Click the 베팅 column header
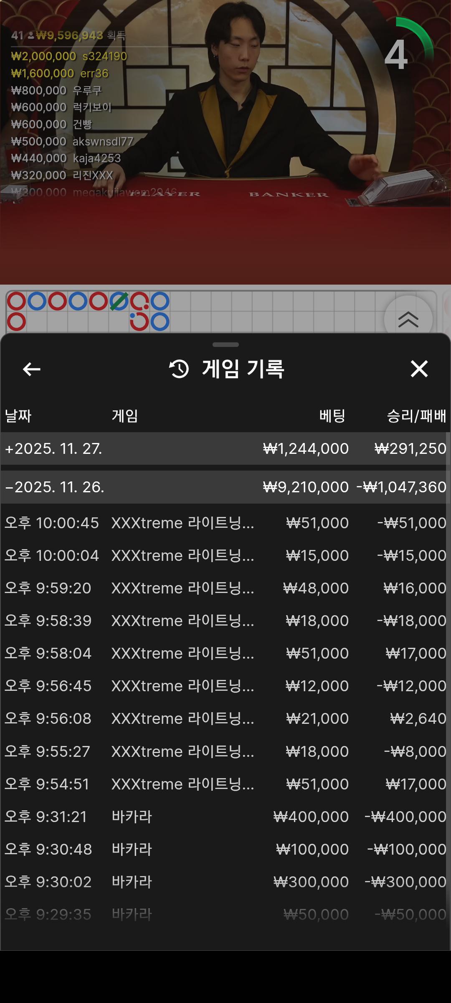Image resolution: width=451 pixels, height=1003 pixels. [x=332, y=416]
